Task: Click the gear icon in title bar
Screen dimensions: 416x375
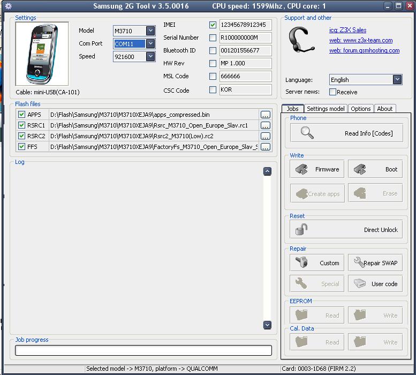Action: click(8, 6)
